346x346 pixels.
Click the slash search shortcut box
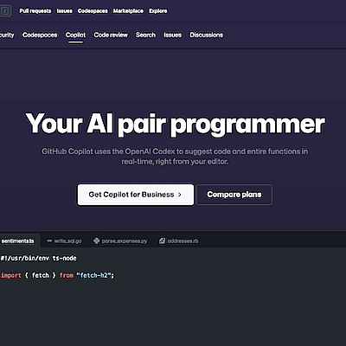[x=5, y=11]
